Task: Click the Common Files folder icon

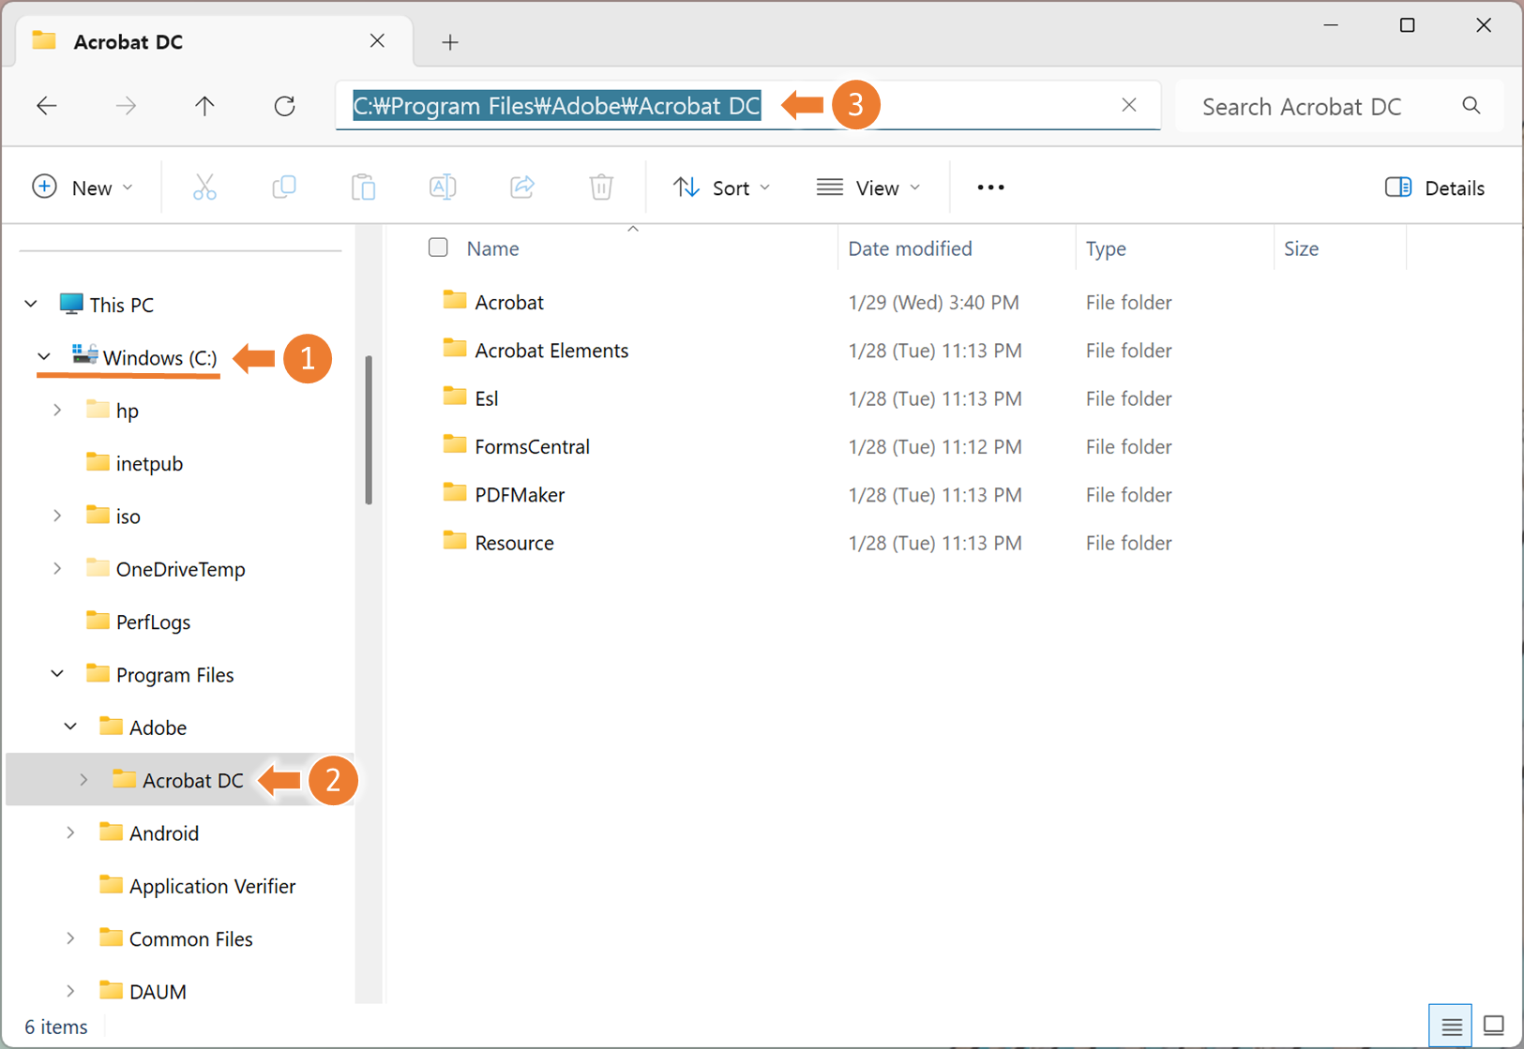Action: (x=111, y=937)
